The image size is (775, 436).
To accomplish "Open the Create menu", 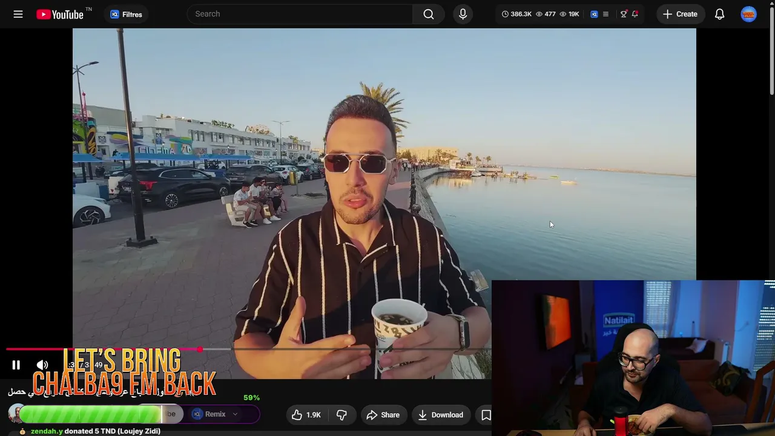I will (x=680, y=14).
